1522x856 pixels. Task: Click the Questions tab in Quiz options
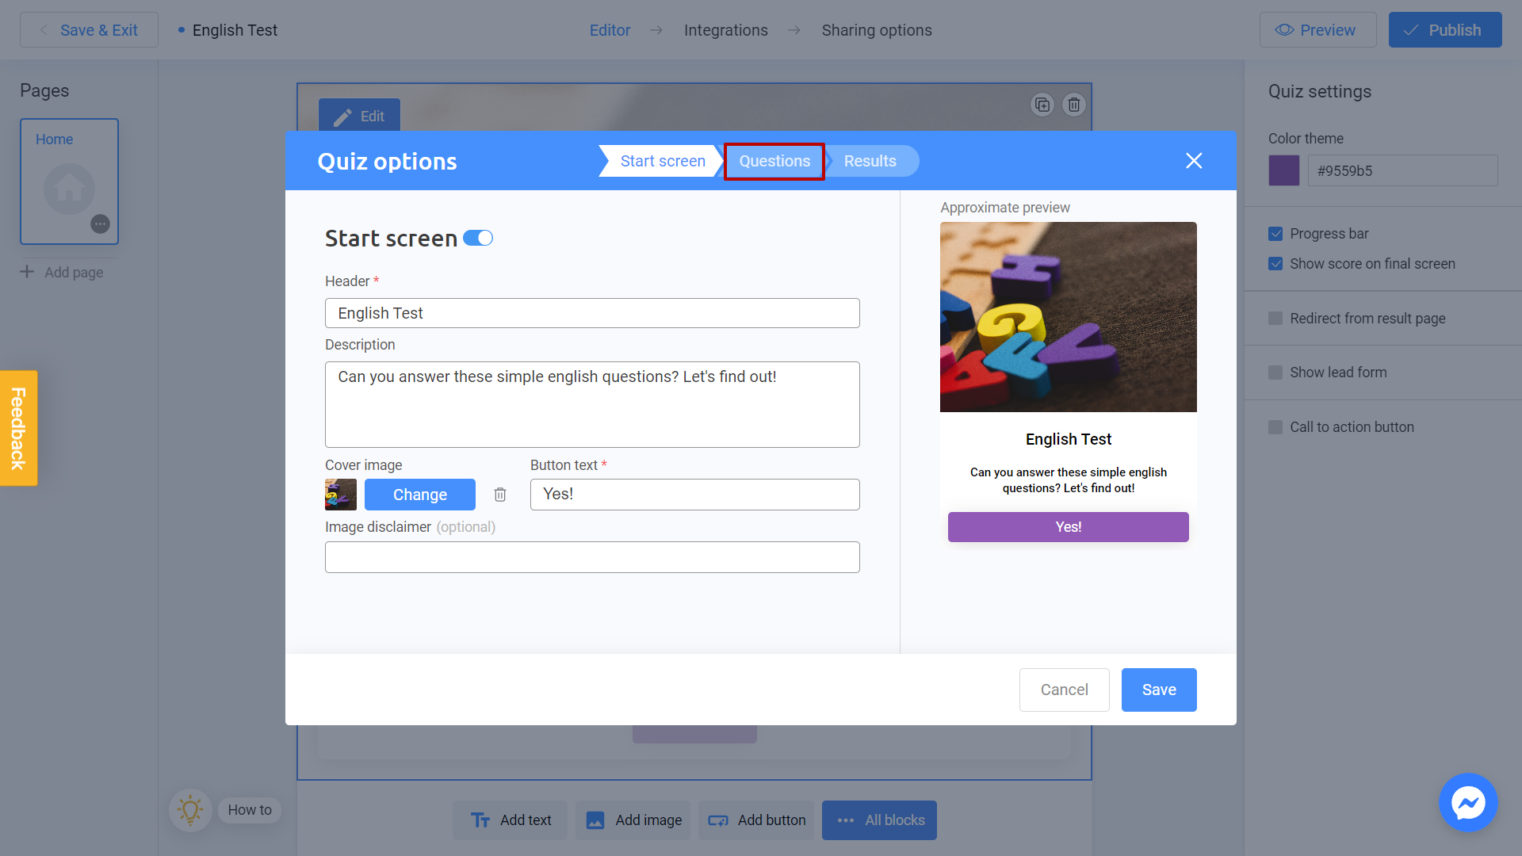point(774,161)
